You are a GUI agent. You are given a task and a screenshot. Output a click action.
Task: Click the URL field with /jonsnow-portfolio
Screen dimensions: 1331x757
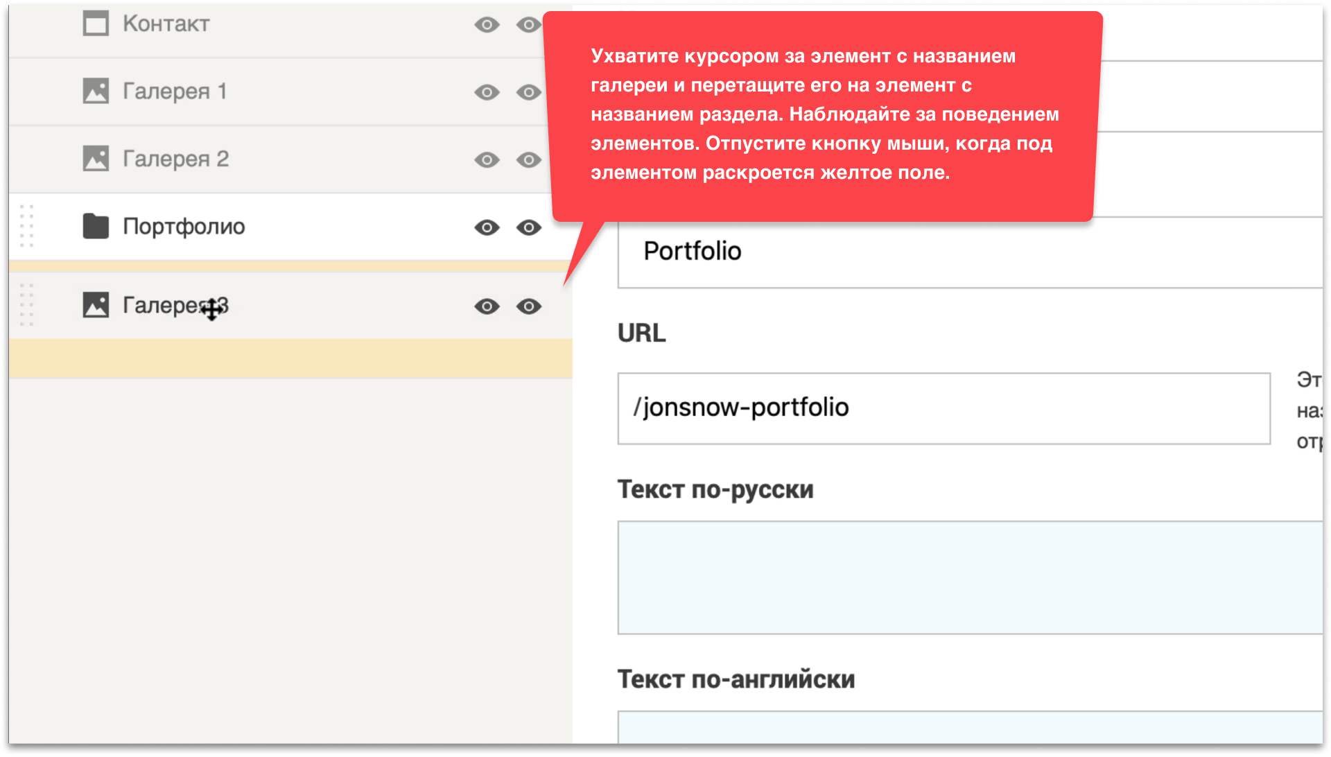[943, 408]
